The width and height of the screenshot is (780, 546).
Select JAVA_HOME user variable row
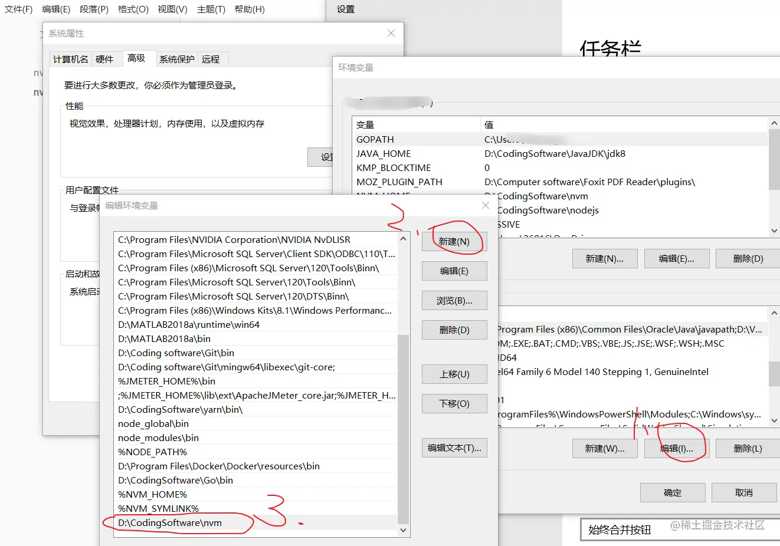(x=561, y=154)
